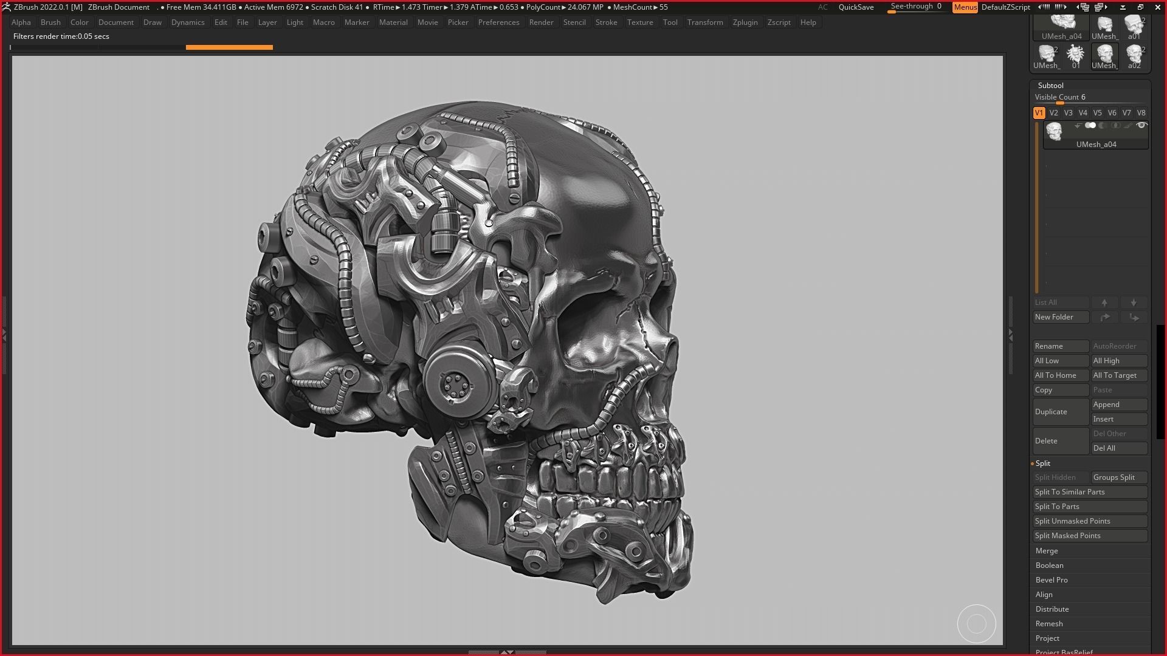Viewport: 1167px width, 656px height.
Task: Toggle the intersection circle icon on UMesh_a04
Action: click(x=1115, y=126)
